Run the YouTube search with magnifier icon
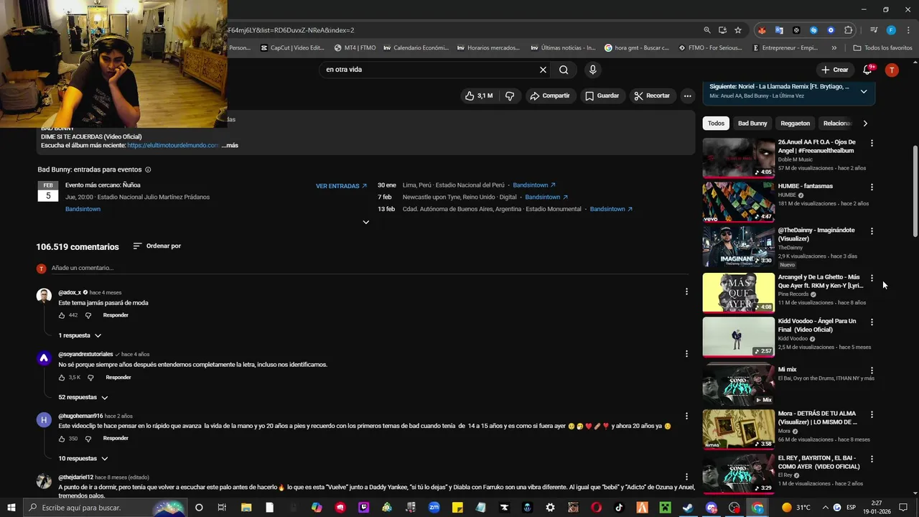919x517 pixels. coord(564,70)
